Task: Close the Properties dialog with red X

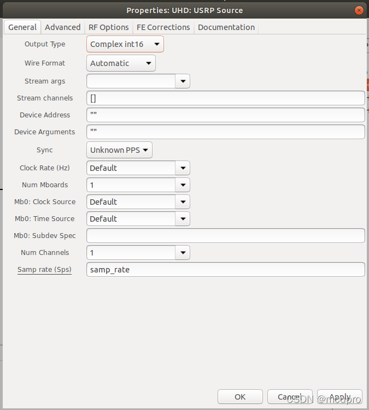Action: 359,10
